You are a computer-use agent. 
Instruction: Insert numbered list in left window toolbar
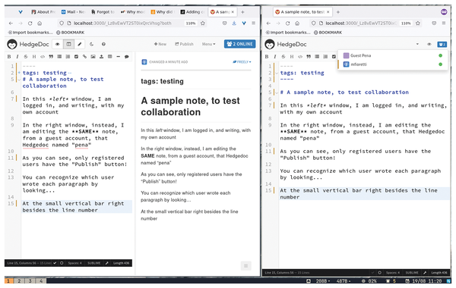68,57
